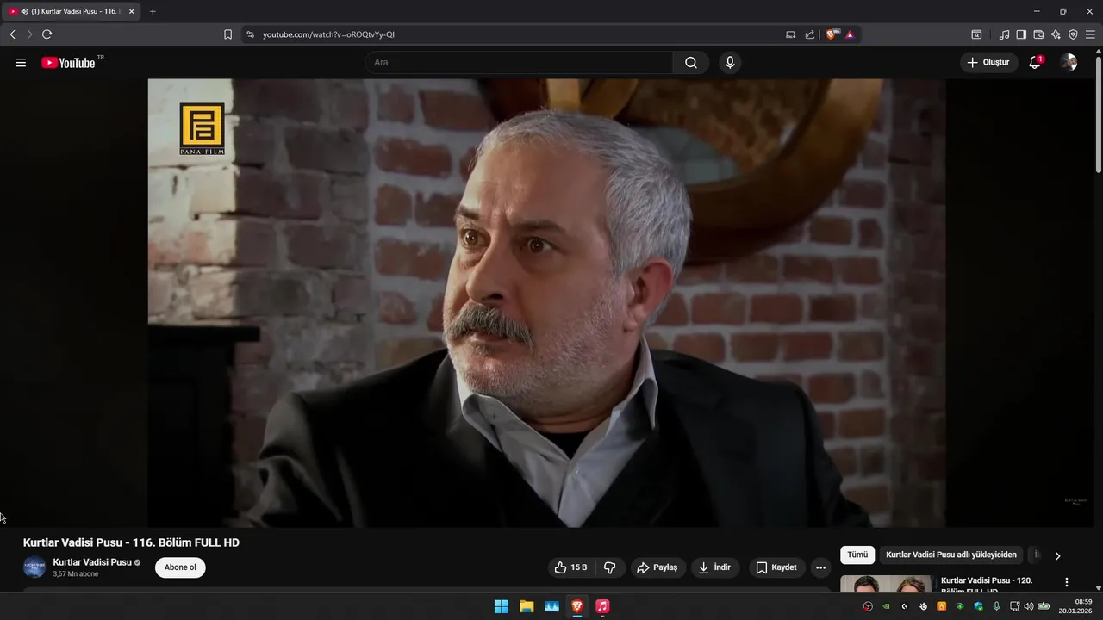Open the 120. Bölüm suggested video thumbnail

(x=886, y=584)
